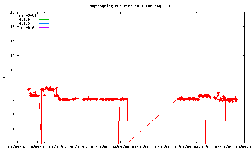
Task: Click the x-axis date label 10/01/08
Action: 162,147
